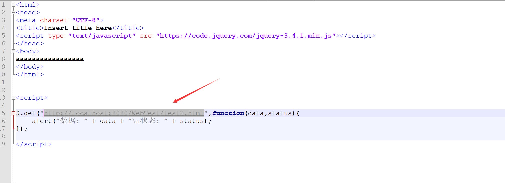Click the '数据:' string literal
505x183 pixels.
[x=72, y=121]
